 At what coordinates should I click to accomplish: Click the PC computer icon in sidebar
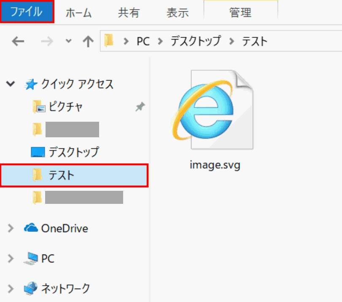click(x=30, y=259)
